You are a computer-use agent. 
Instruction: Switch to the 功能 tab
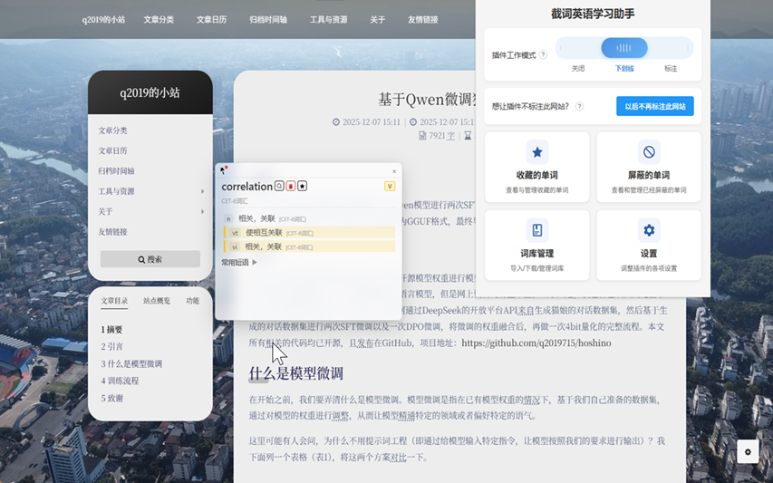(x=193, y=301)
